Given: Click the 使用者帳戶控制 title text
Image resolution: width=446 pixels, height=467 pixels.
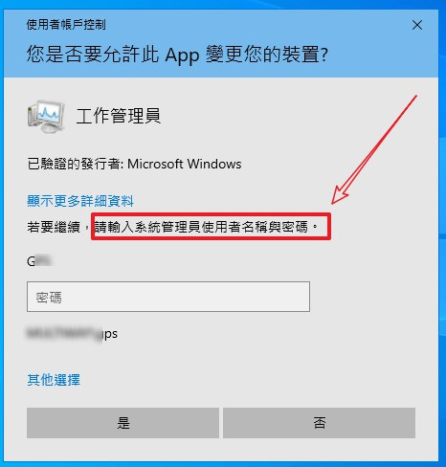Looking at the screenshot, I should (x=66, y=25).
